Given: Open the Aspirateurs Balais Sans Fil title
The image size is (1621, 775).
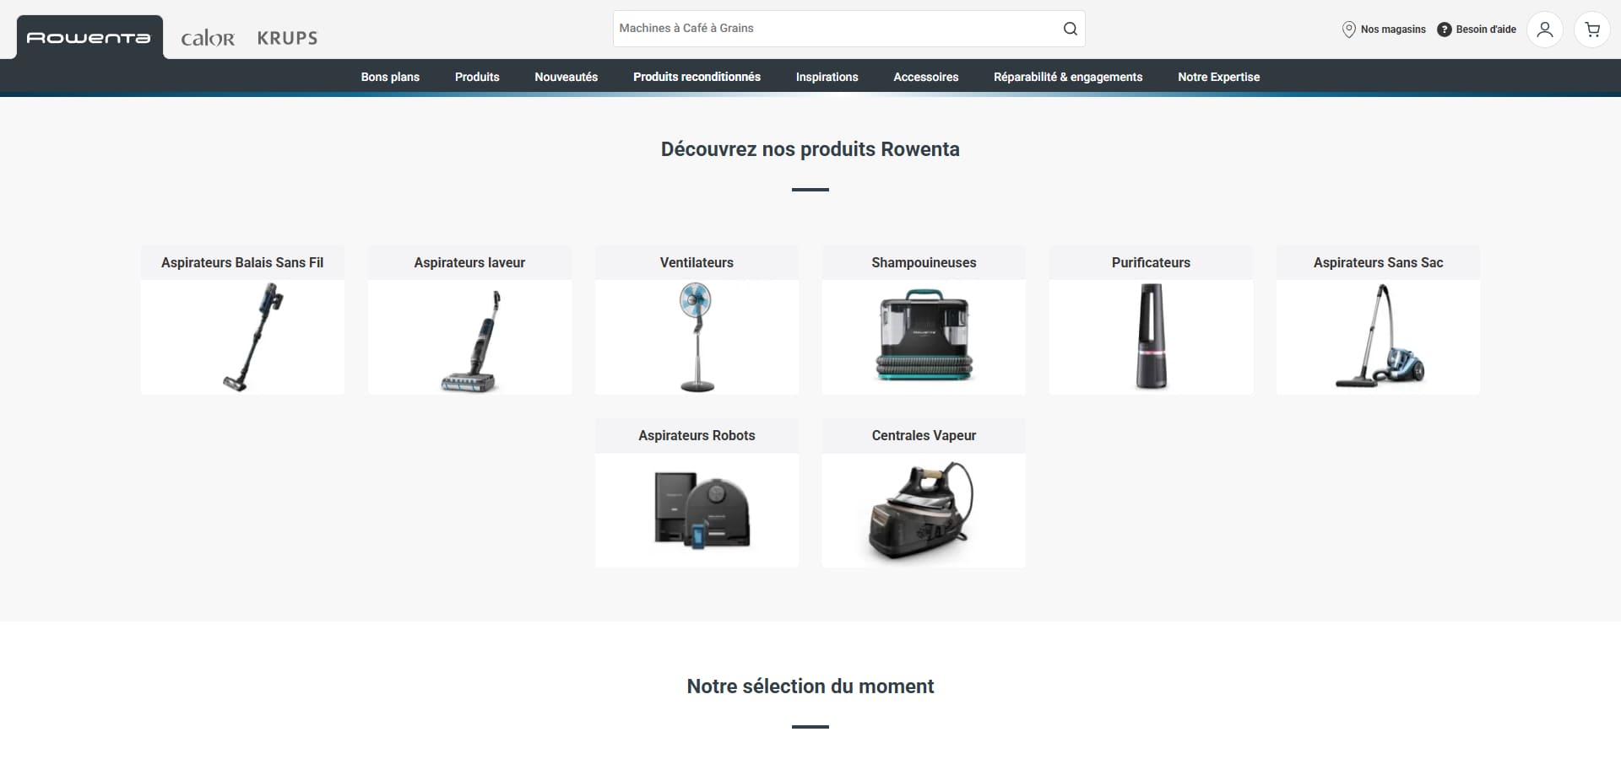Looking at the screenshot, I should click(242, 262).
